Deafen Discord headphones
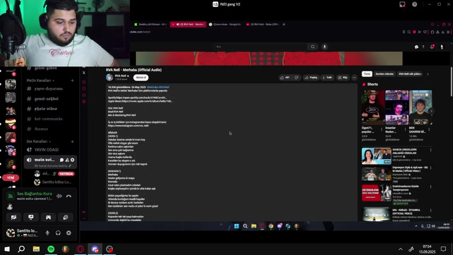 pyautogui.click(x=58, y=233)
